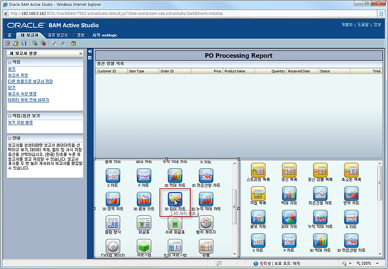Select the 3D 콤보 차트 view icon
This screenshot has height=269, width=388.
coord(144,200)
